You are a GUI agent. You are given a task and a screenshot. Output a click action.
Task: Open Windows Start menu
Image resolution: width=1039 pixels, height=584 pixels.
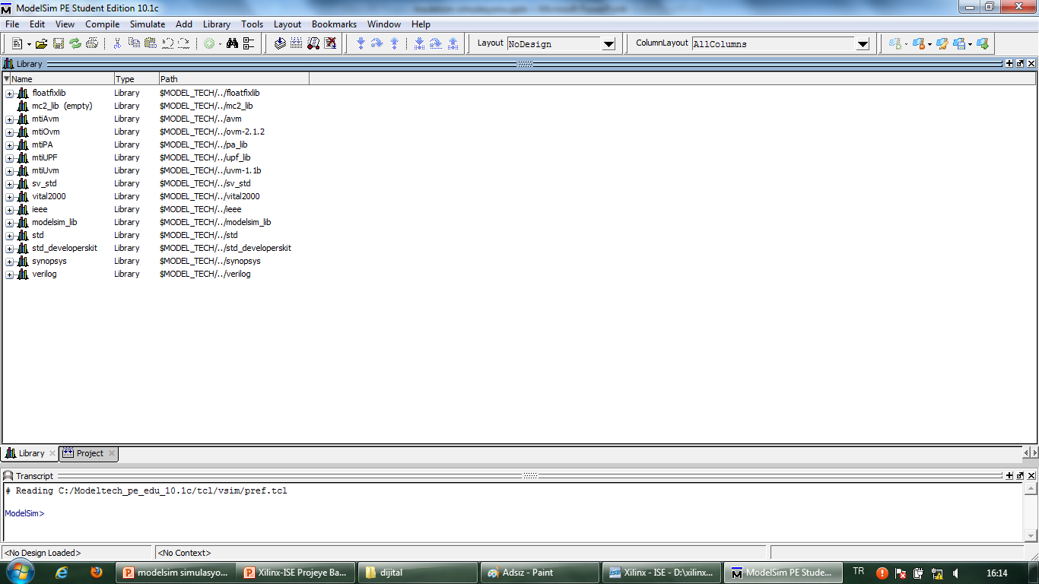[x=19, y=571]
